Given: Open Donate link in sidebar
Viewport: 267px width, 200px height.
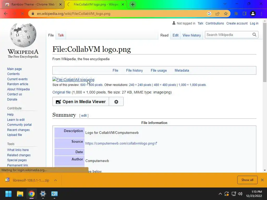Looking at the screenshot, I should click(12, 99).
